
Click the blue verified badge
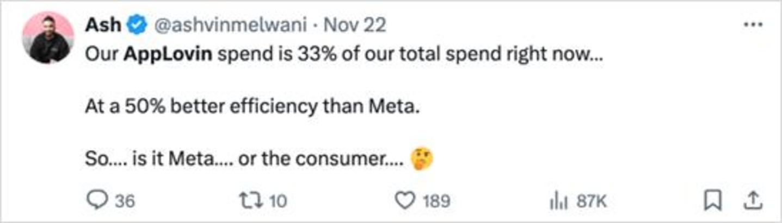[x=136, y=25]
